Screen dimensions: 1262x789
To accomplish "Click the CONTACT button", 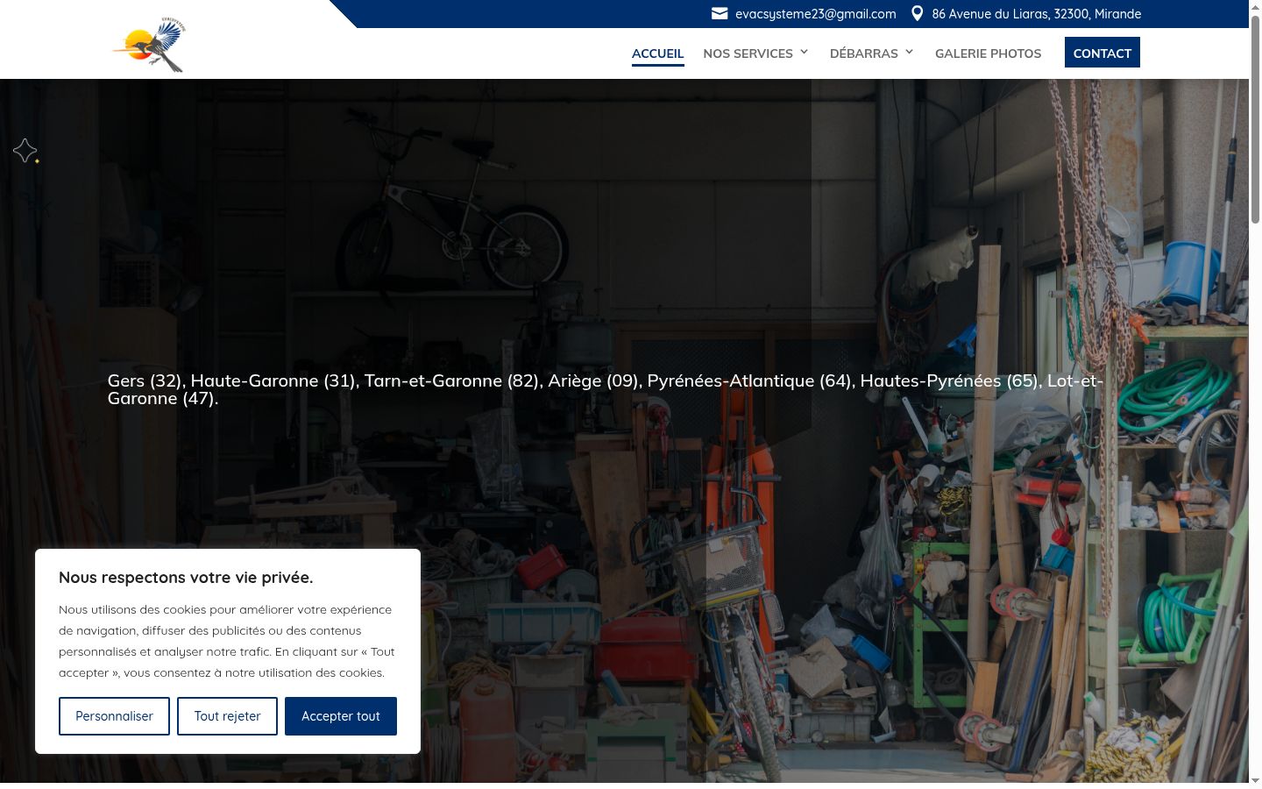I will pyautogui.click(x=1102, y=53).
